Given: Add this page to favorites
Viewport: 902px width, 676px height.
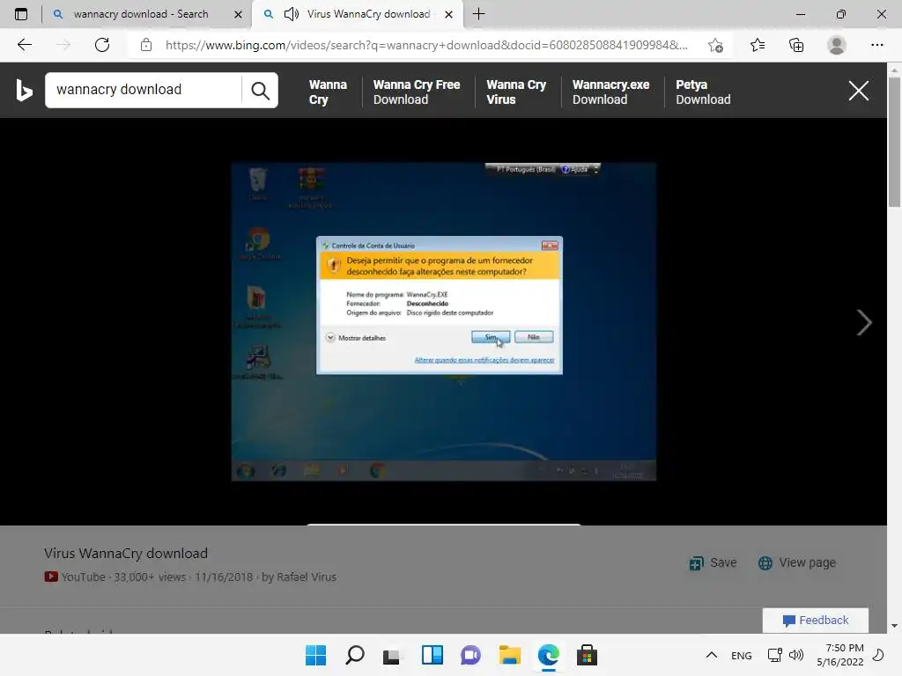Looking at the screenshot, I should coord(715,45).
